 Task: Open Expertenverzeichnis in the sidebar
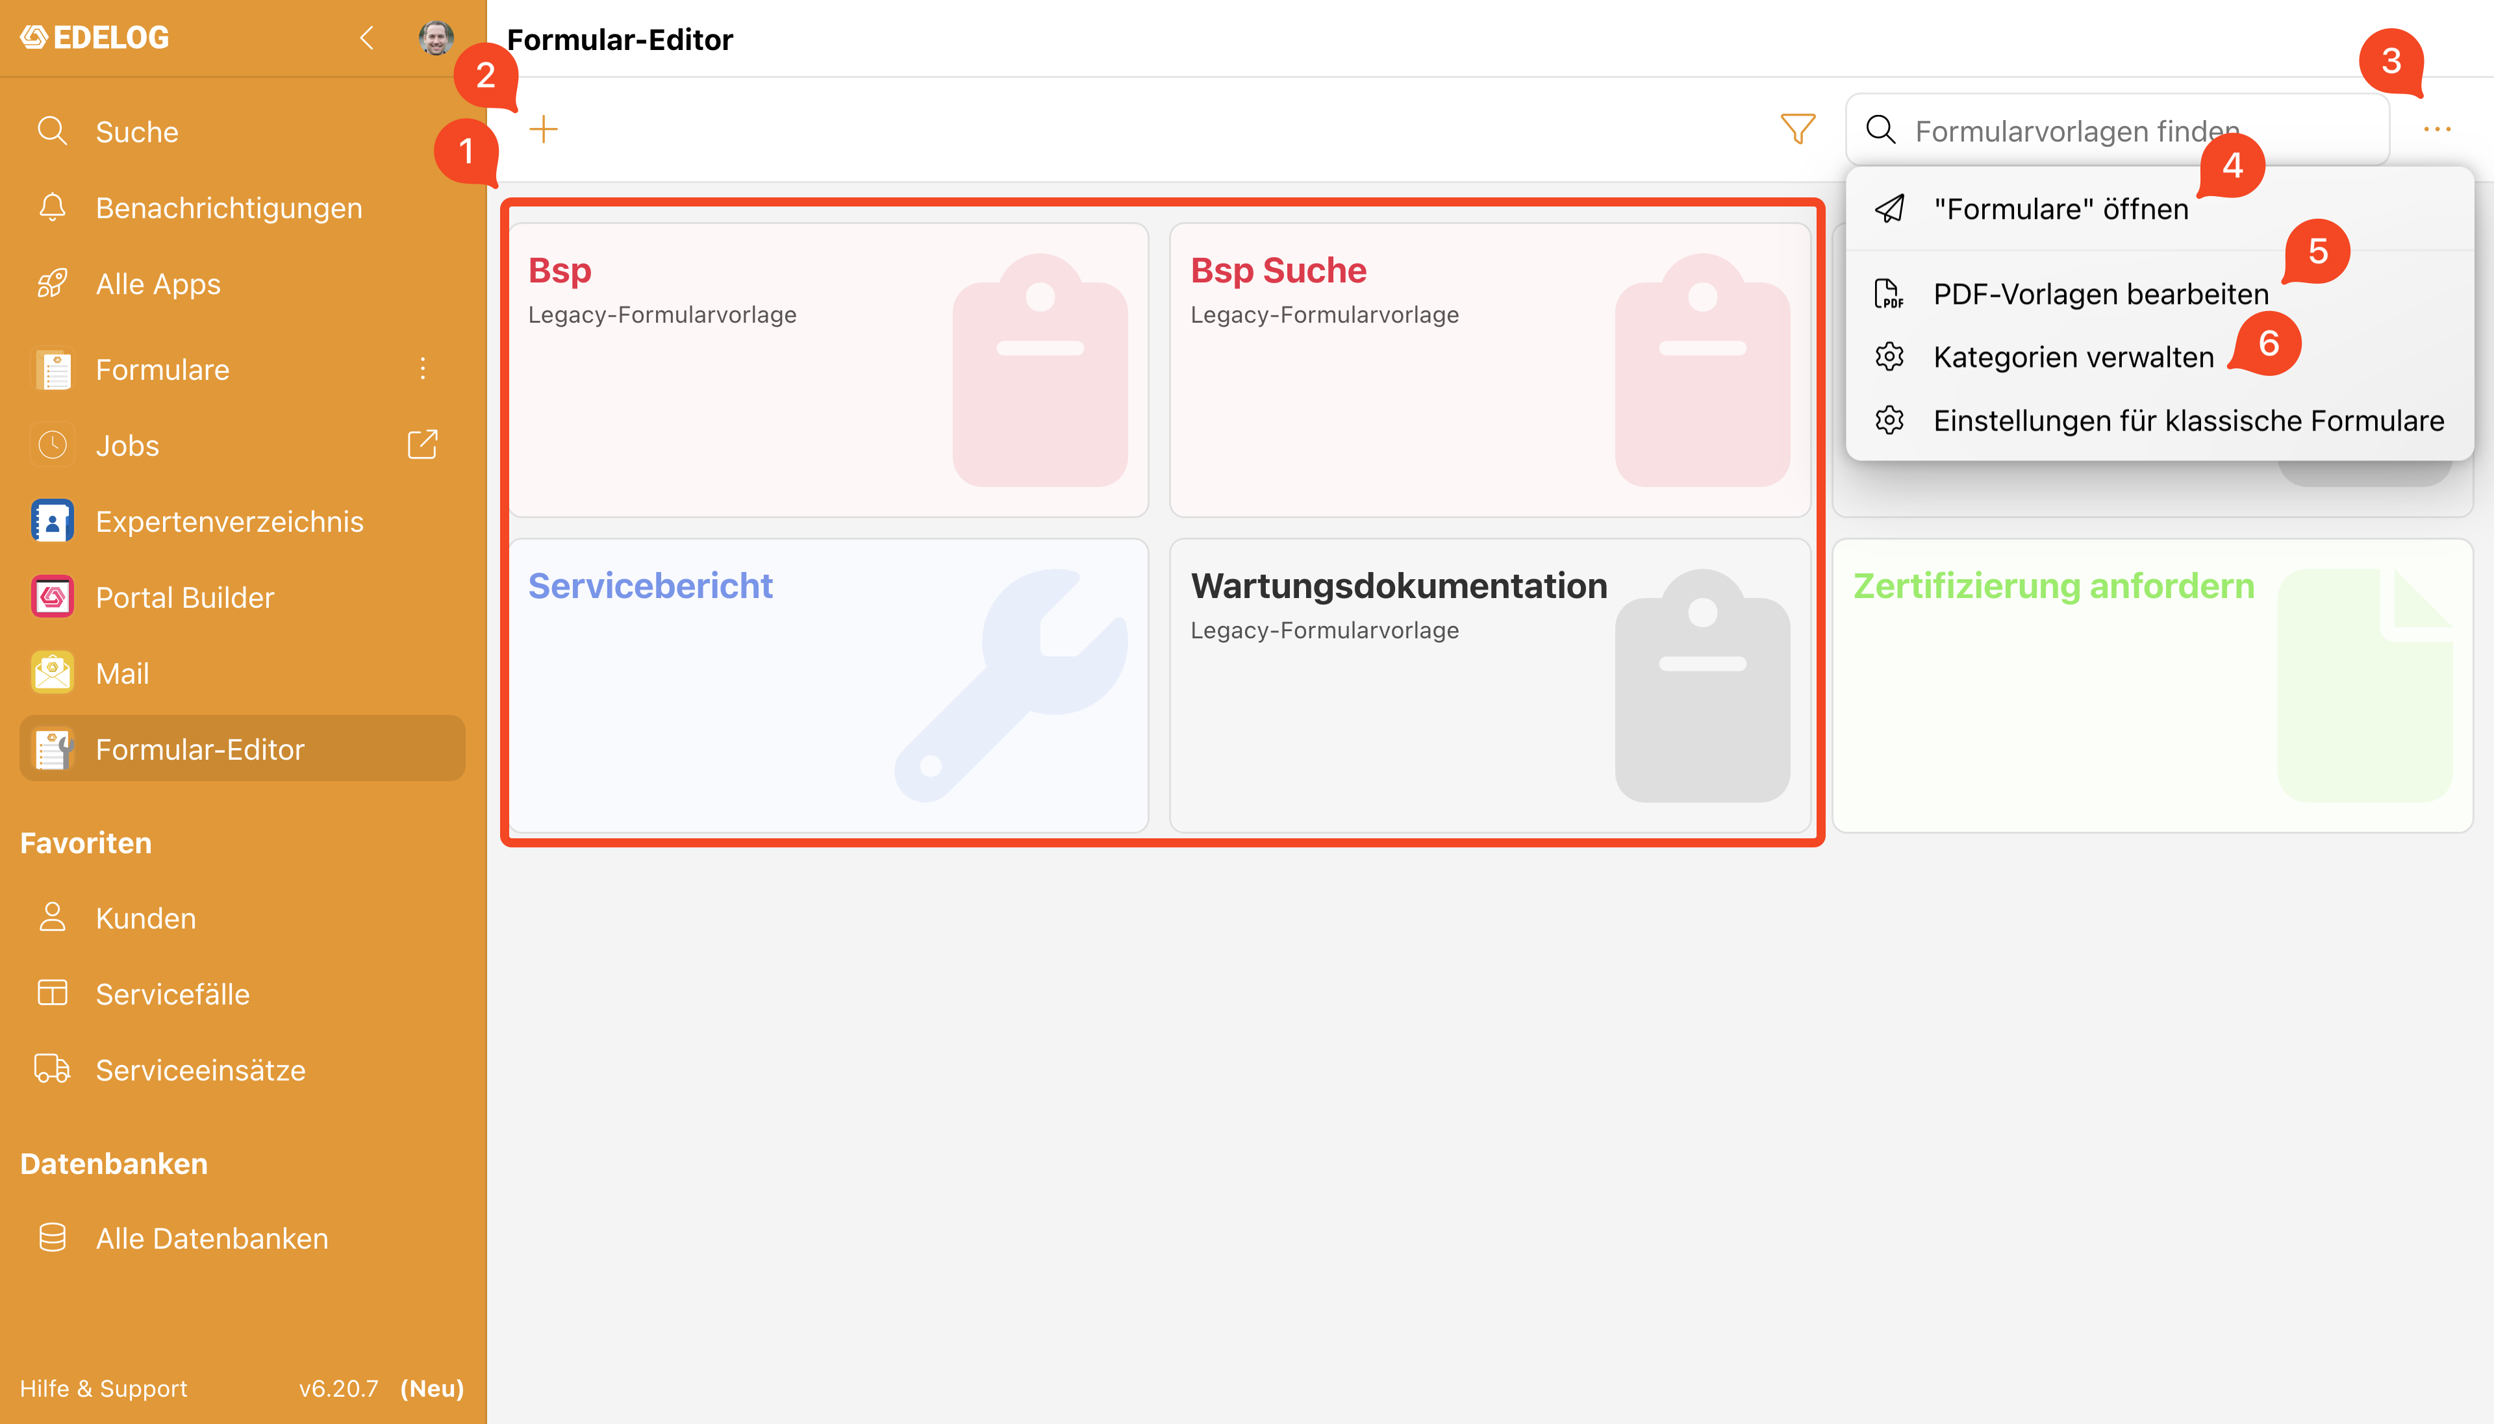pyautogui.click(x=242, y=521)
